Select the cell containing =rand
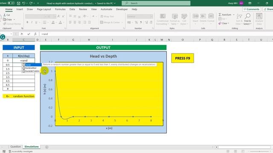This screenshot has height=153, width=273. click(24, 60)
